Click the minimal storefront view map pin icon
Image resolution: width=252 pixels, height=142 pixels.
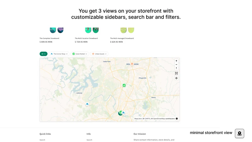pos(239,133)
